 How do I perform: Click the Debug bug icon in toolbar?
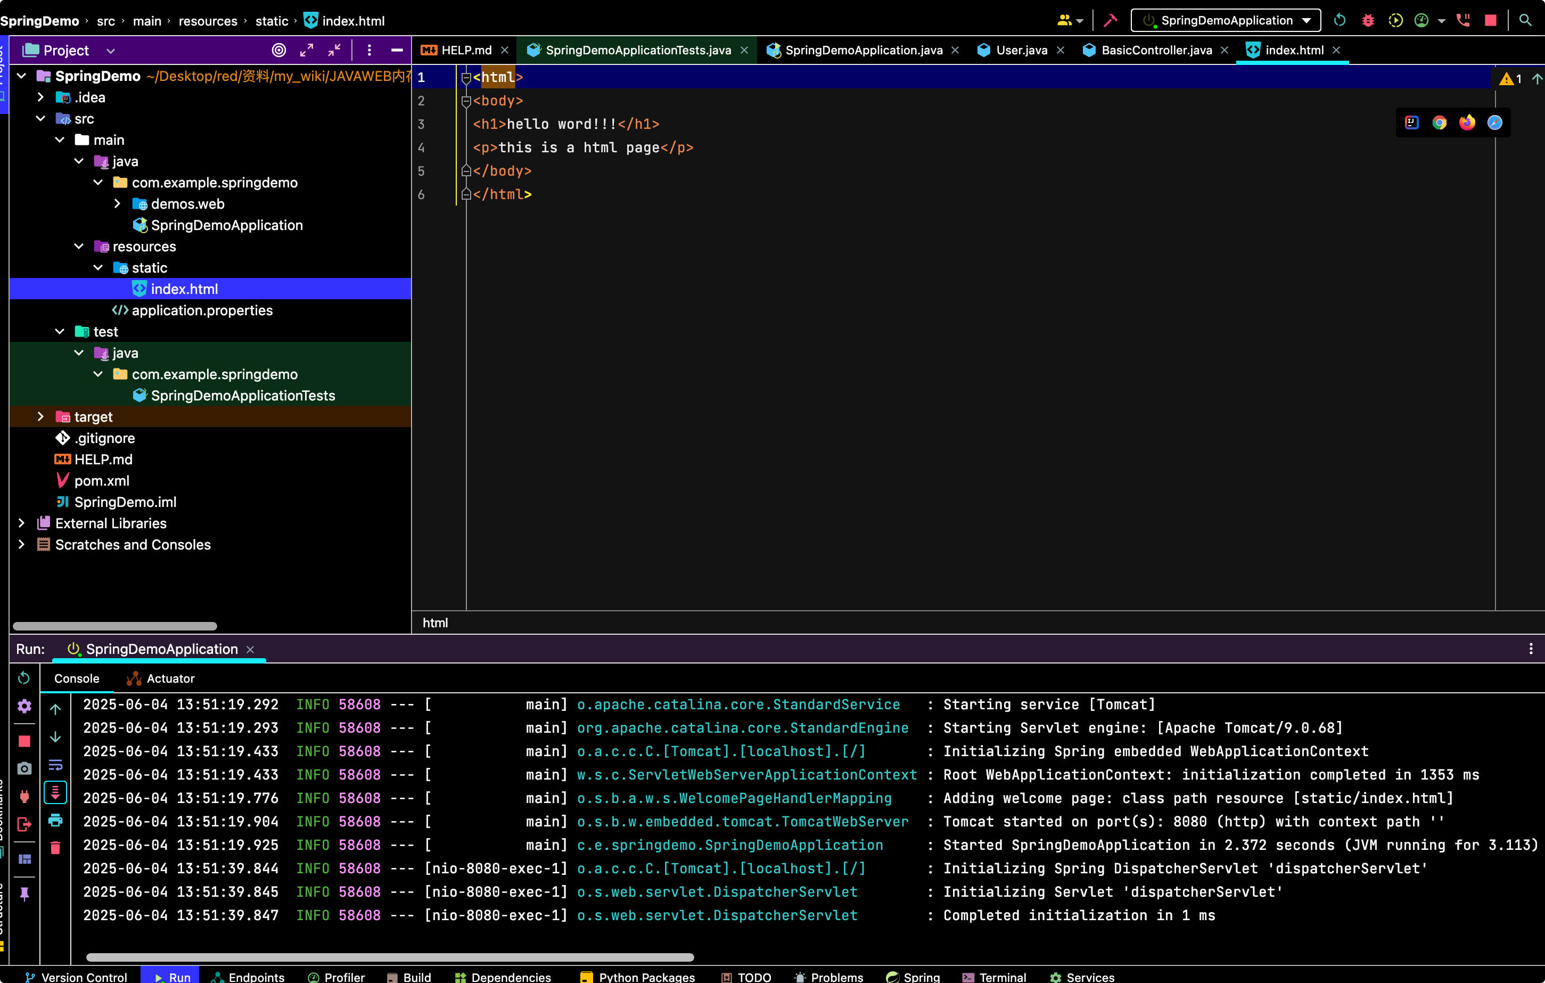pos(1368,21)
